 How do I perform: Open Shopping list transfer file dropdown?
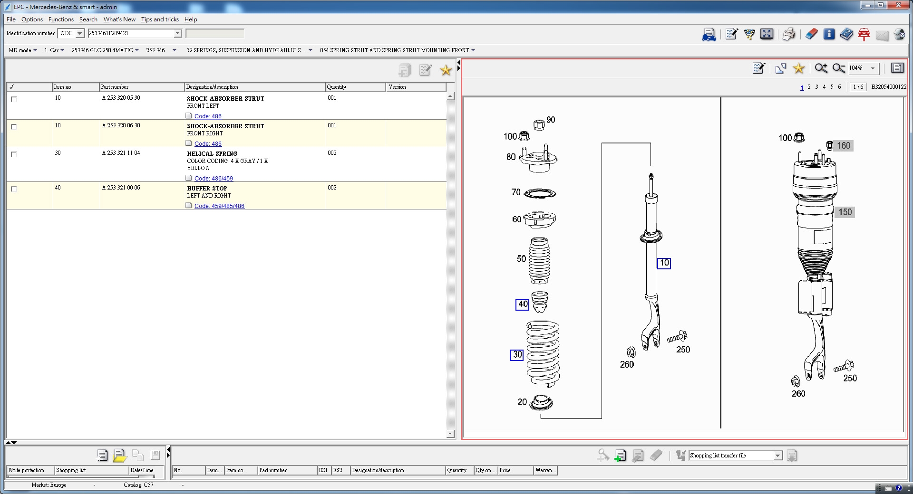778,456
